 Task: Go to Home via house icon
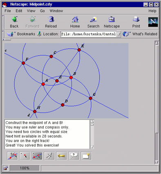[x=75, y=19]
